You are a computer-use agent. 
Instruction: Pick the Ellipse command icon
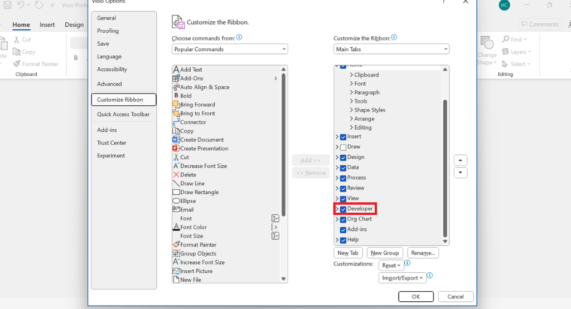click(176, 200)
